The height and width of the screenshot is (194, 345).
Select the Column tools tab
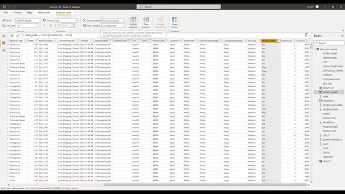tap(64, 13)
